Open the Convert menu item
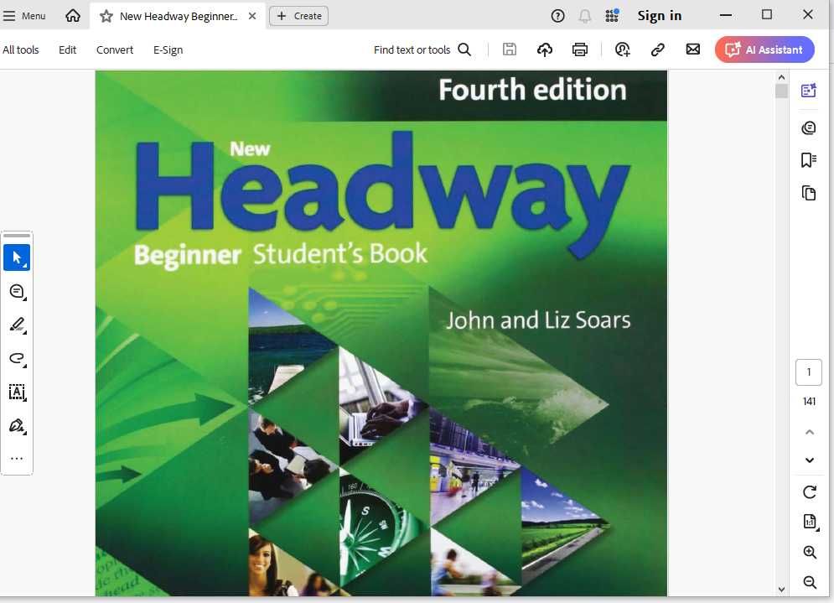The width and height of the screenshot is (834, 603). [x=115, y=49]
